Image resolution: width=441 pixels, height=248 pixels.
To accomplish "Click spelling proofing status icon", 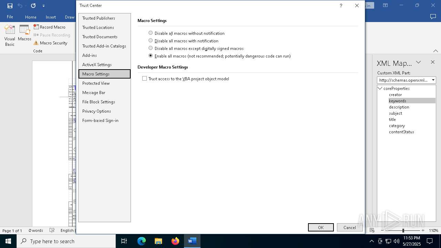I will click(x=52, y=230).
